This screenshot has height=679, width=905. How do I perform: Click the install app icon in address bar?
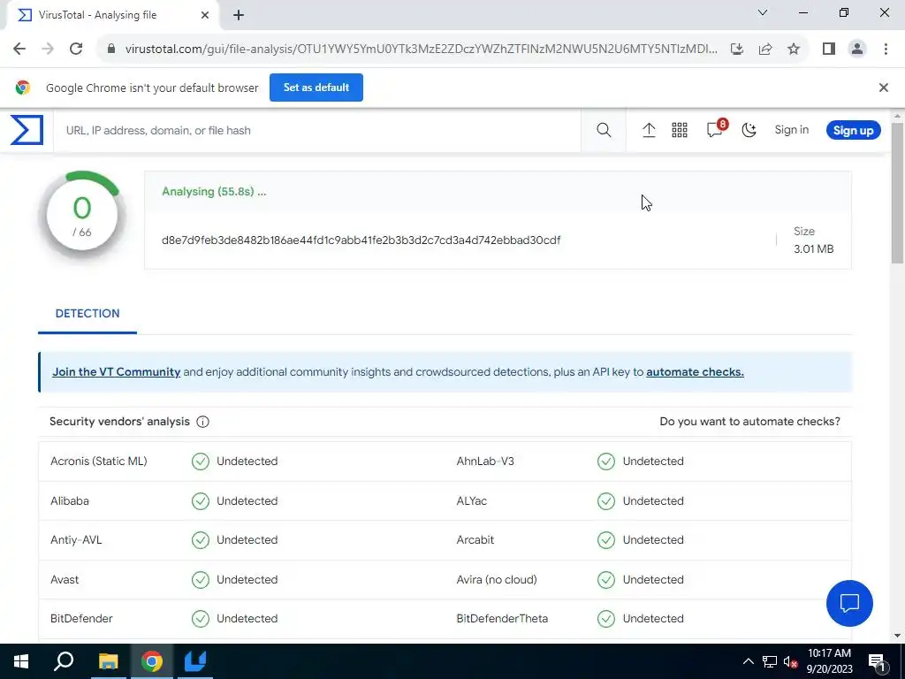coord(737,49)
